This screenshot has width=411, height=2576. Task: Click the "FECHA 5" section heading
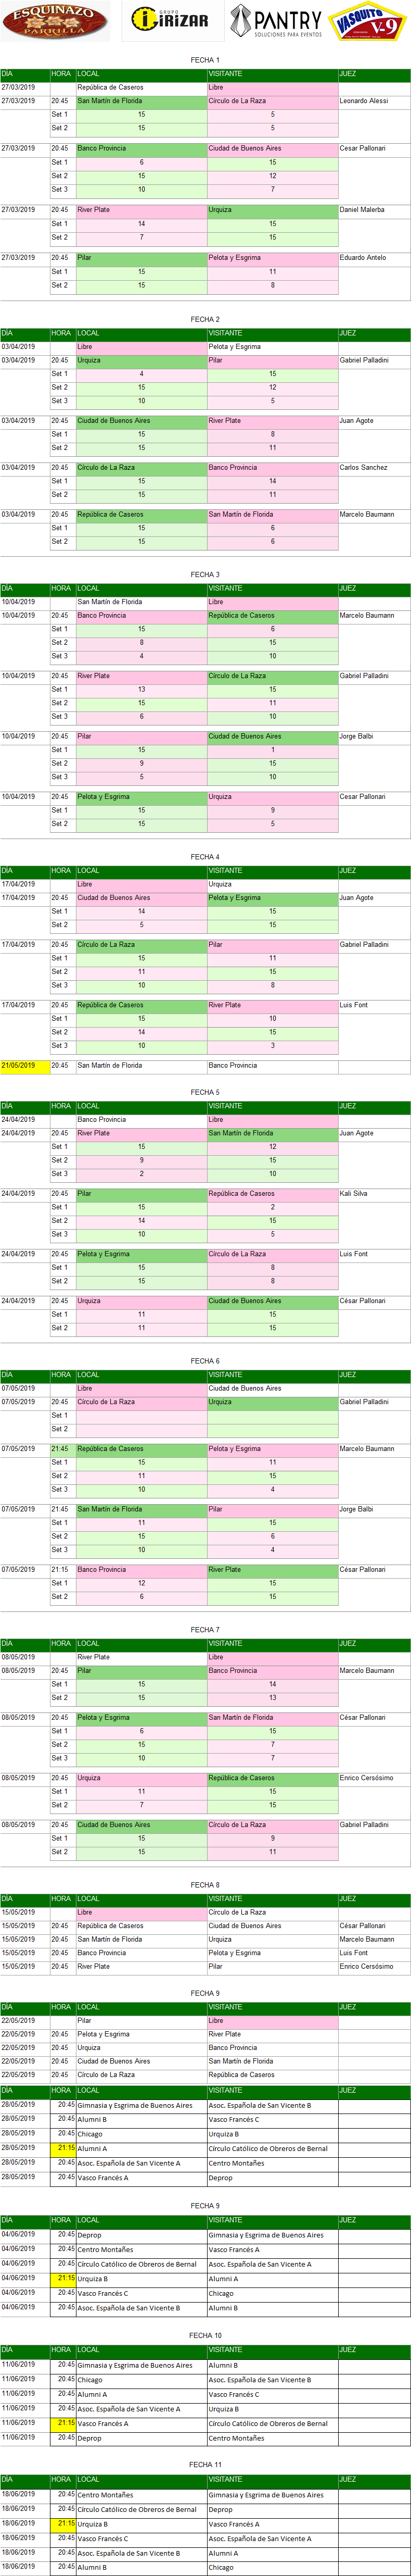205,1092
